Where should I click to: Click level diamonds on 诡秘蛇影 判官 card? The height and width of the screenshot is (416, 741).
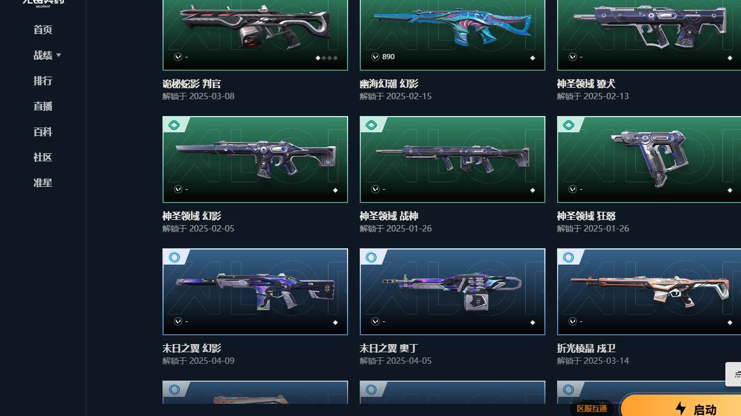point(327,58)
